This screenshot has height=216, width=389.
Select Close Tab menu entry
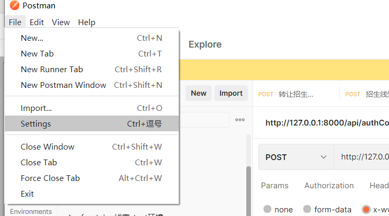91,162
